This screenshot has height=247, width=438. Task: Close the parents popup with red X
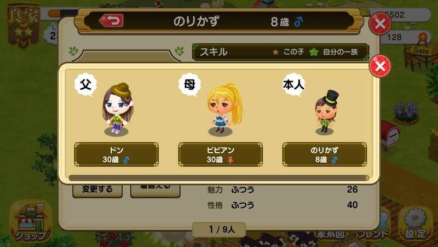coord(380,66)
